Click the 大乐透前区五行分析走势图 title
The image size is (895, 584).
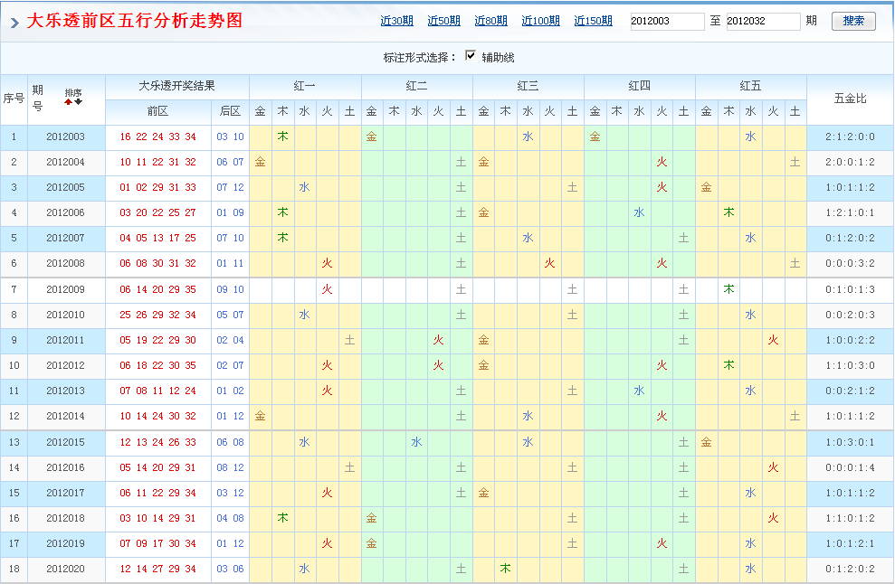(x=135, y=21)
